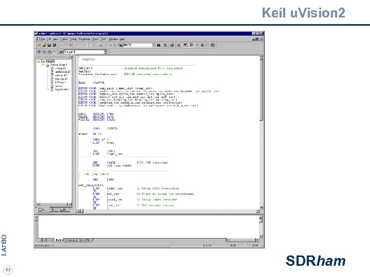Click the output window scrollbar up arrow

pos(261,217)
